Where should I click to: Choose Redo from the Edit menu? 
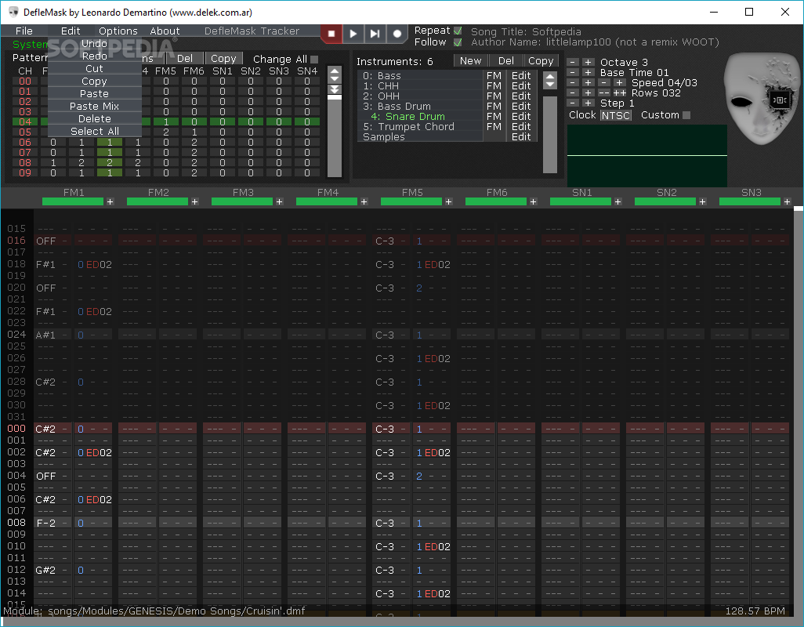point(94,56)
